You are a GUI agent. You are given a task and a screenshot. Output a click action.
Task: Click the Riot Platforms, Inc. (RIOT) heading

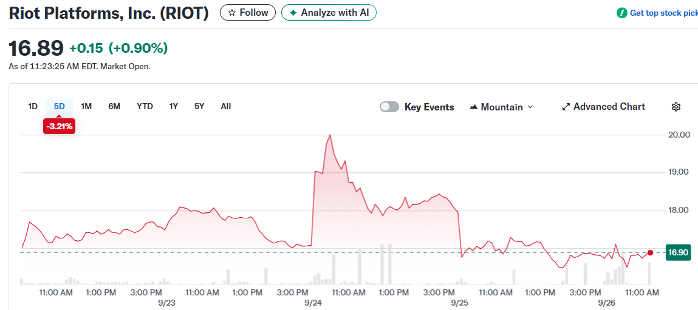pos(109,13)
